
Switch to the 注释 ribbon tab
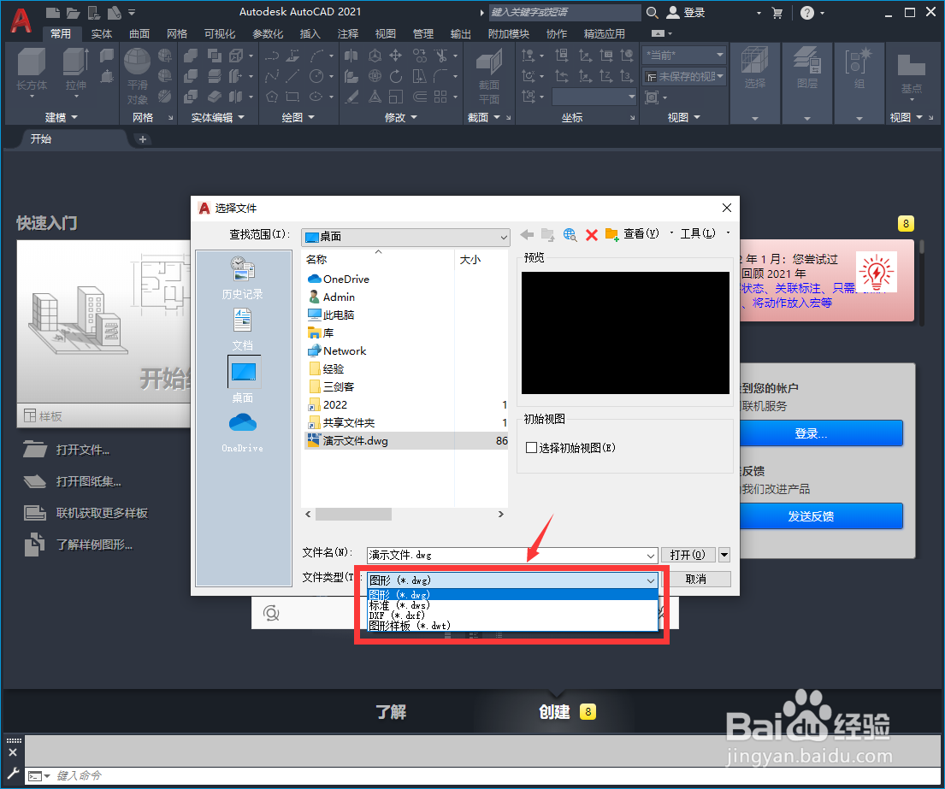348,33
